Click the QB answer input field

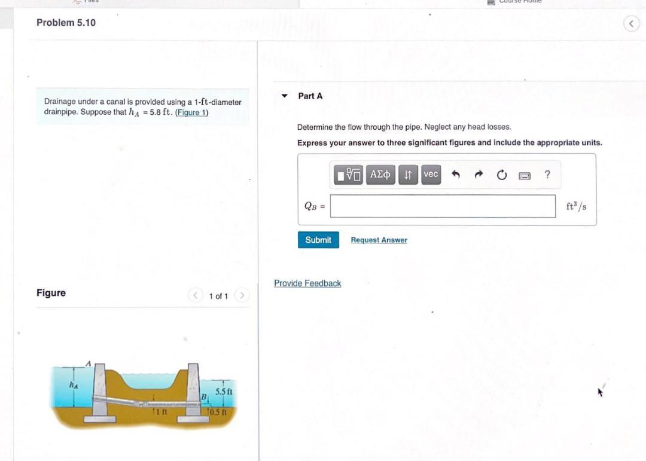[x=443, y=206]
